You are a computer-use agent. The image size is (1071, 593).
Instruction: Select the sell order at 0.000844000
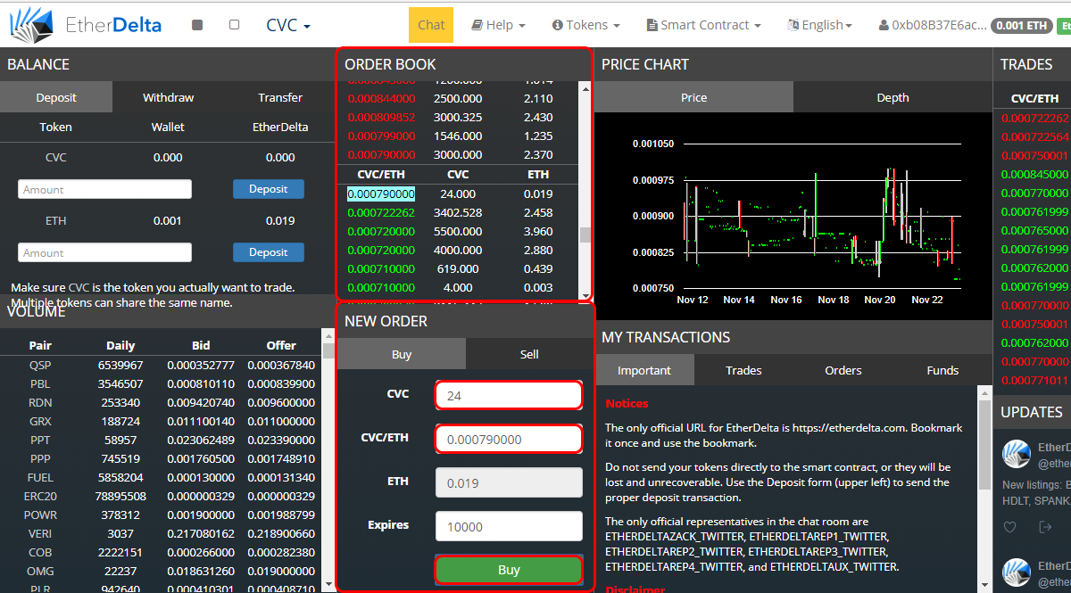pos(458,98)
